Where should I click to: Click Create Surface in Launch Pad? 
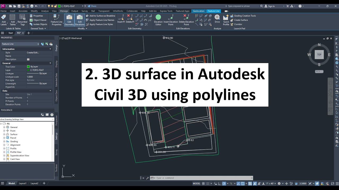pos(239,20)
